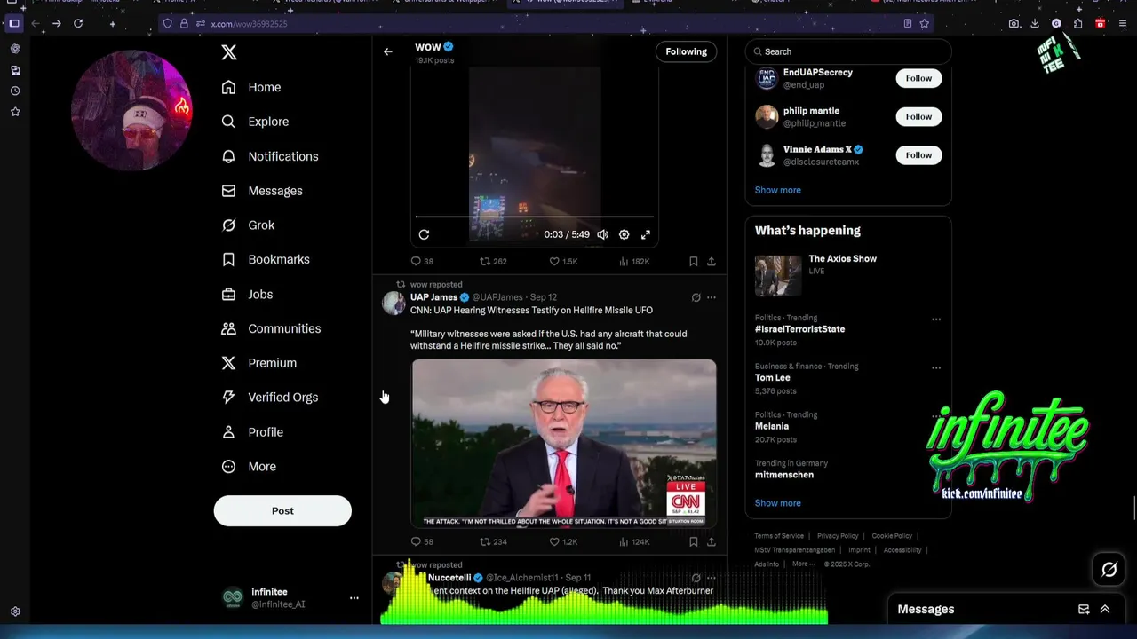Bookmark page with star in address bar
The width and height of the screenshot is (1137, 639).
tap(924, 24)
